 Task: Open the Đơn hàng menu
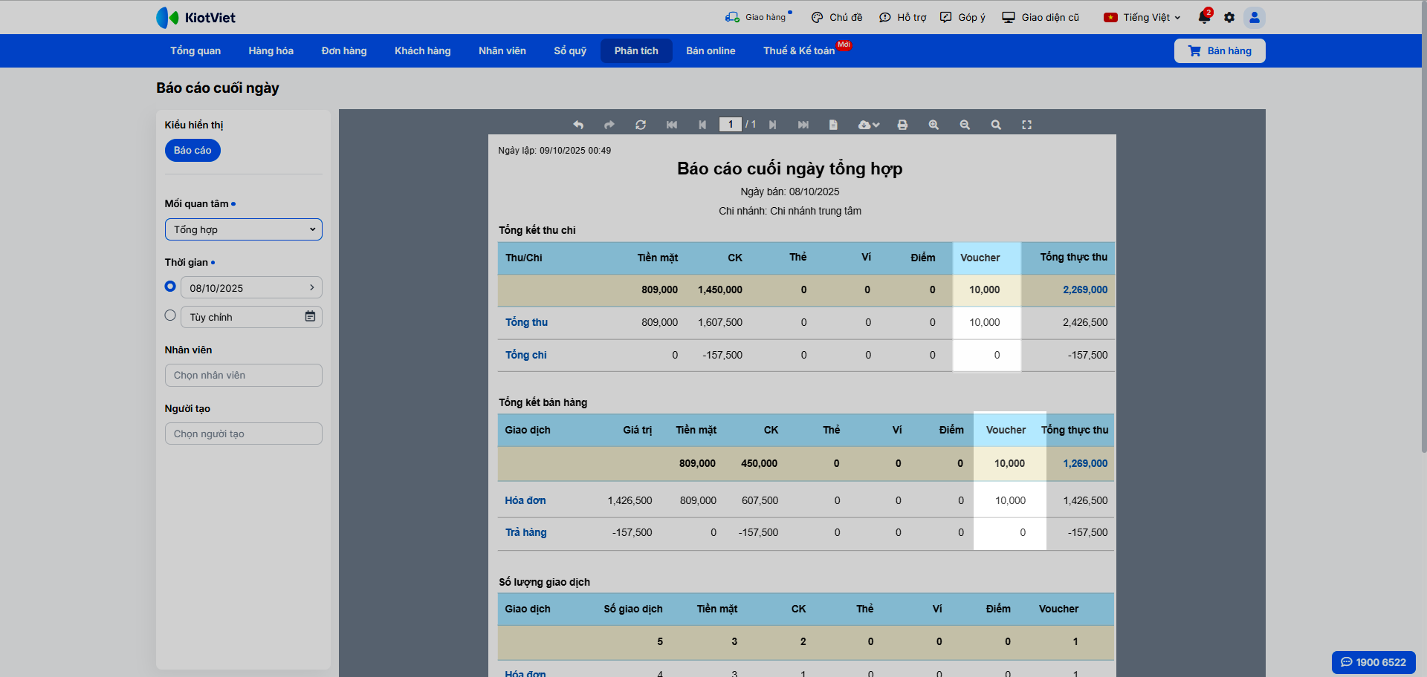344,50
